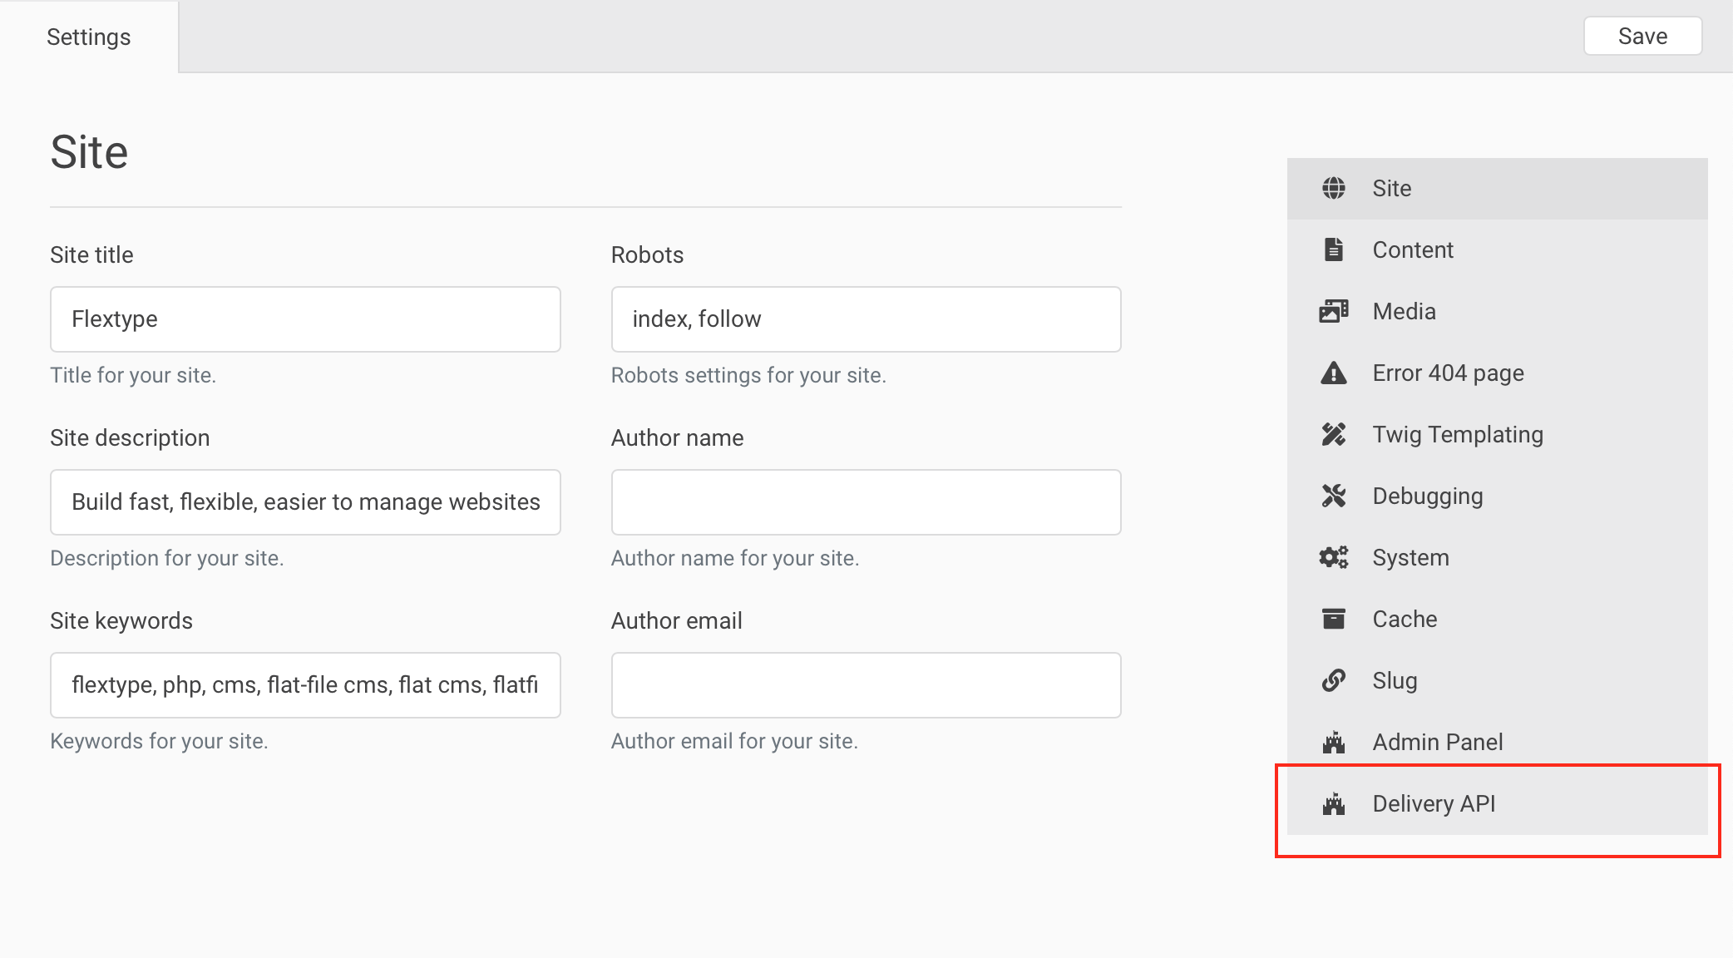Click the archive box icon beside Cache

point(1334,619)
